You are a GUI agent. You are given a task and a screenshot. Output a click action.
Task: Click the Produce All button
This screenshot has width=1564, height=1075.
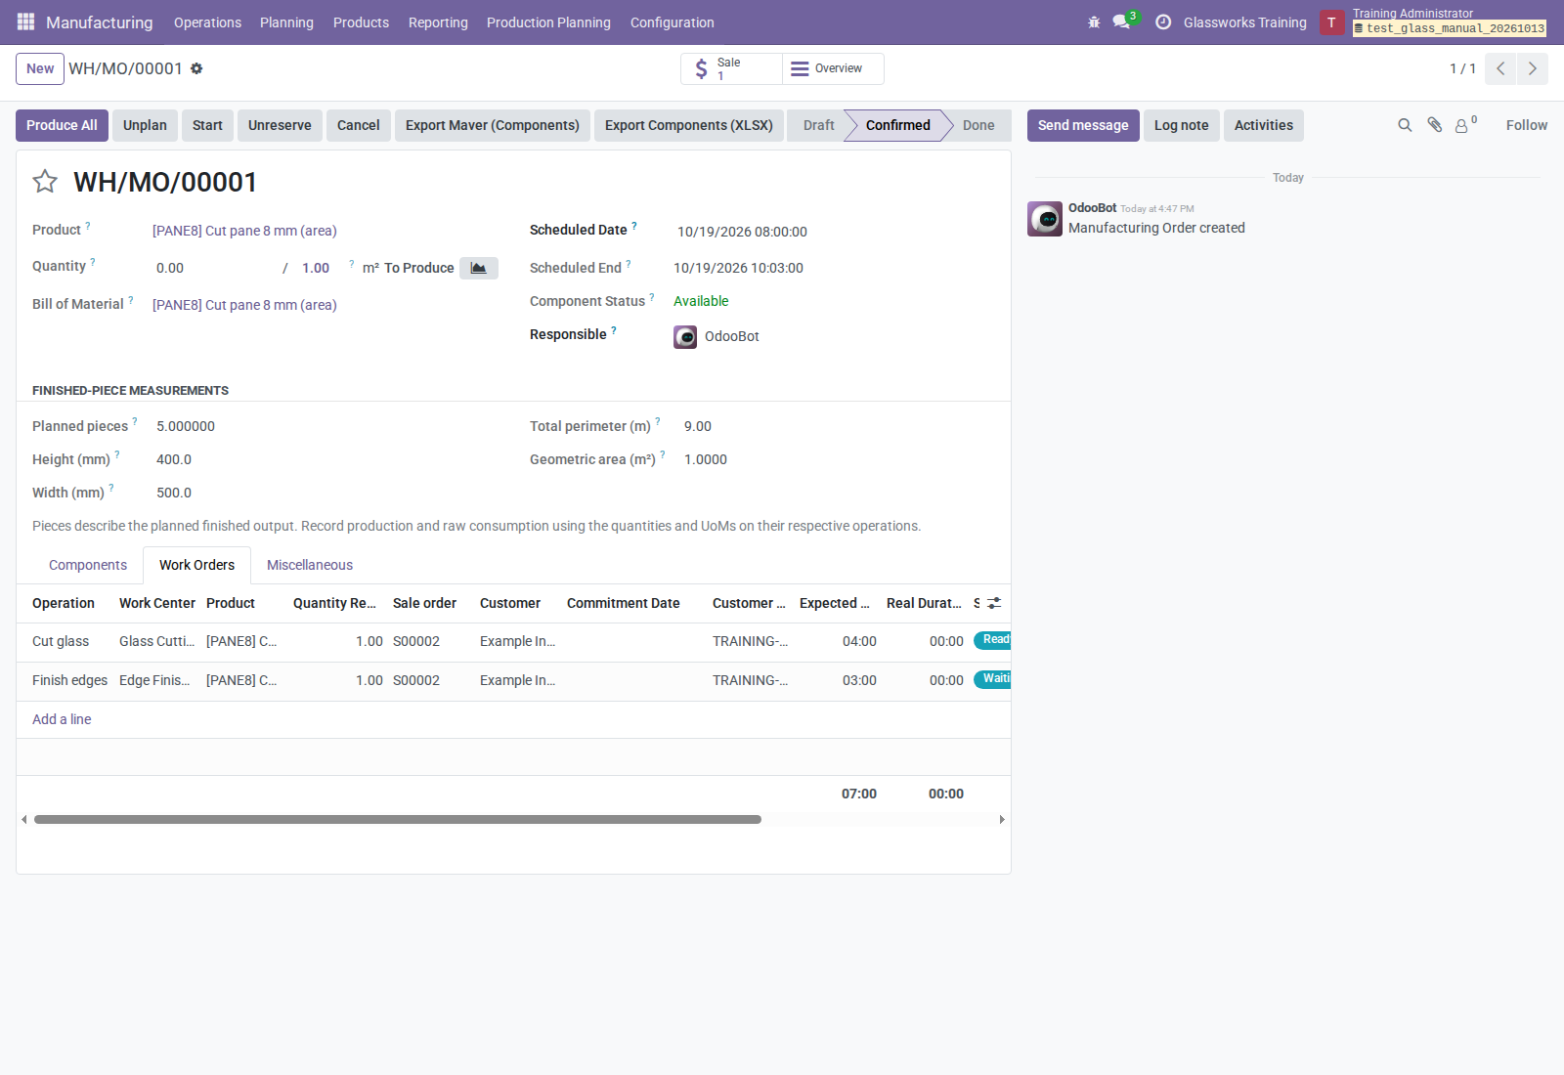point(62,125)
